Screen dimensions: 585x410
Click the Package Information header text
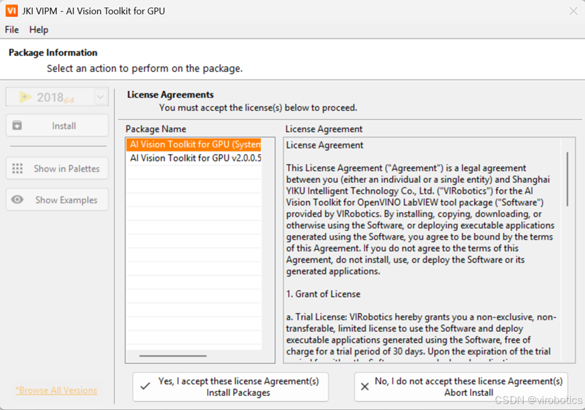coord(53,53)
